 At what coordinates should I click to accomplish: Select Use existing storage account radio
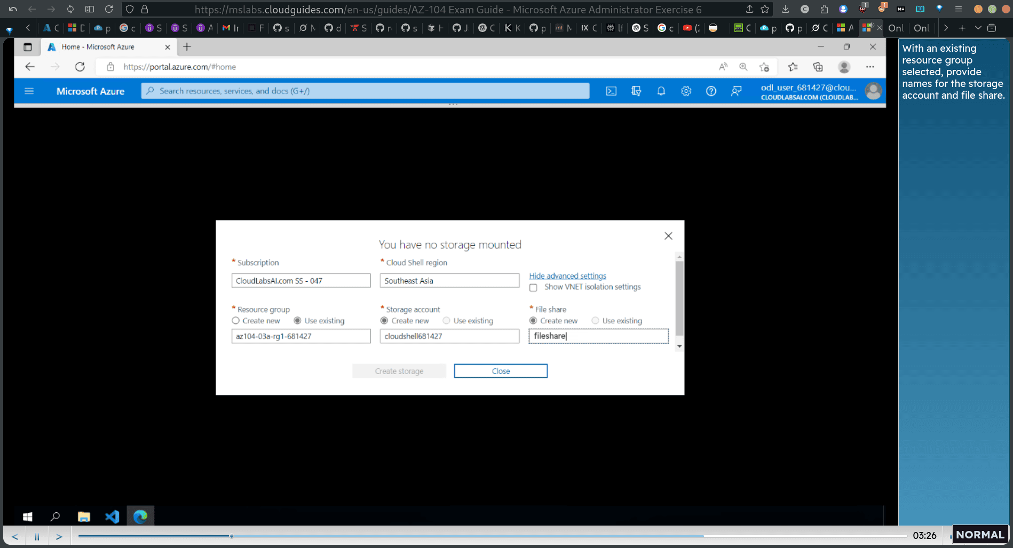446,321
